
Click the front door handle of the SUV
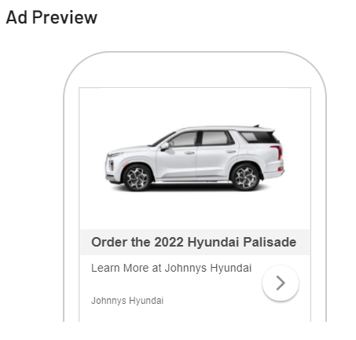[189, 153]
